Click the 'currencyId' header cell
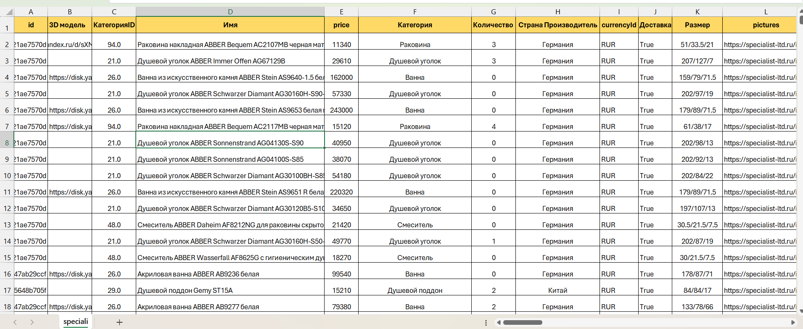This screenshot has height=329, width=803. click(619, 25)
